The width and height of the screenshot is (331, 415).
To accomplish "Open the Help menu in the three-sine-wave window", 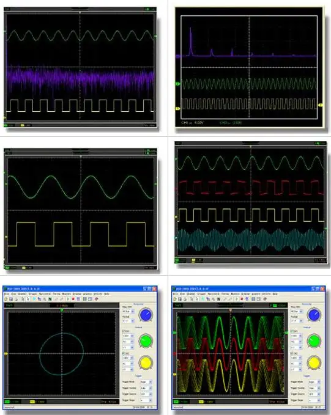I will 275,294.
